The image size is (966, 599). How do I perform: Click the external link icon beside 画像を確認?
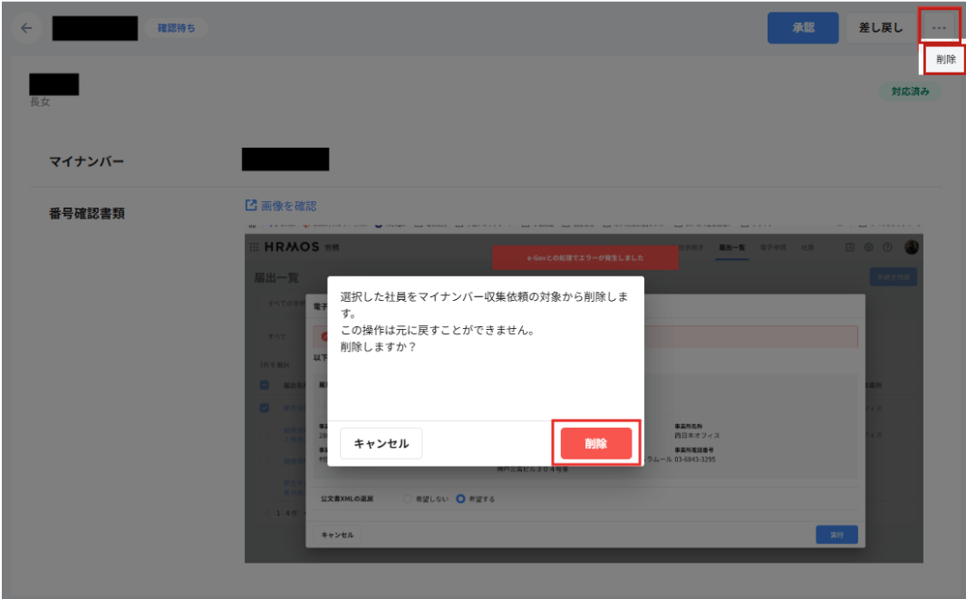click(x=251, y=206)
